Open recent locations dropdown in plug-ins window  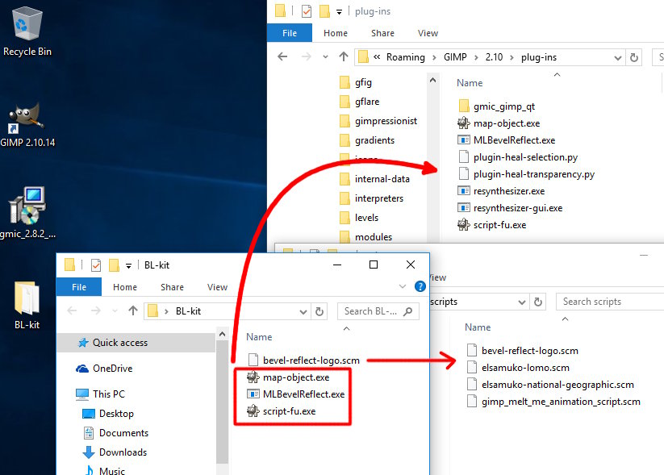point(325,56)
